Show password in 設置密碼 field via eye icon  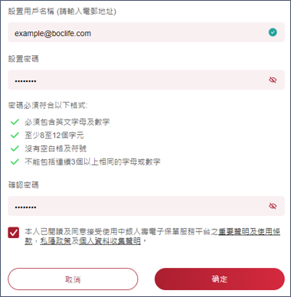click(273, 80)
